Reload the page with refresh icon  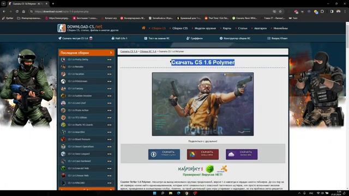click(x=17, y=11)
